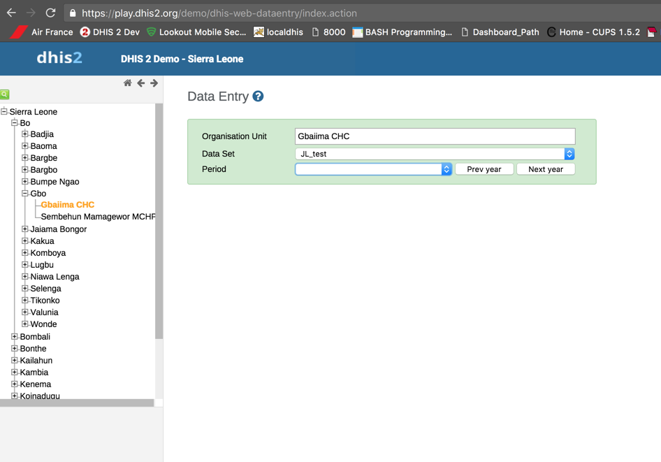This screenshot has height=462, width=661.
Task: Open the Period dropdown
Action: point(373,169)
